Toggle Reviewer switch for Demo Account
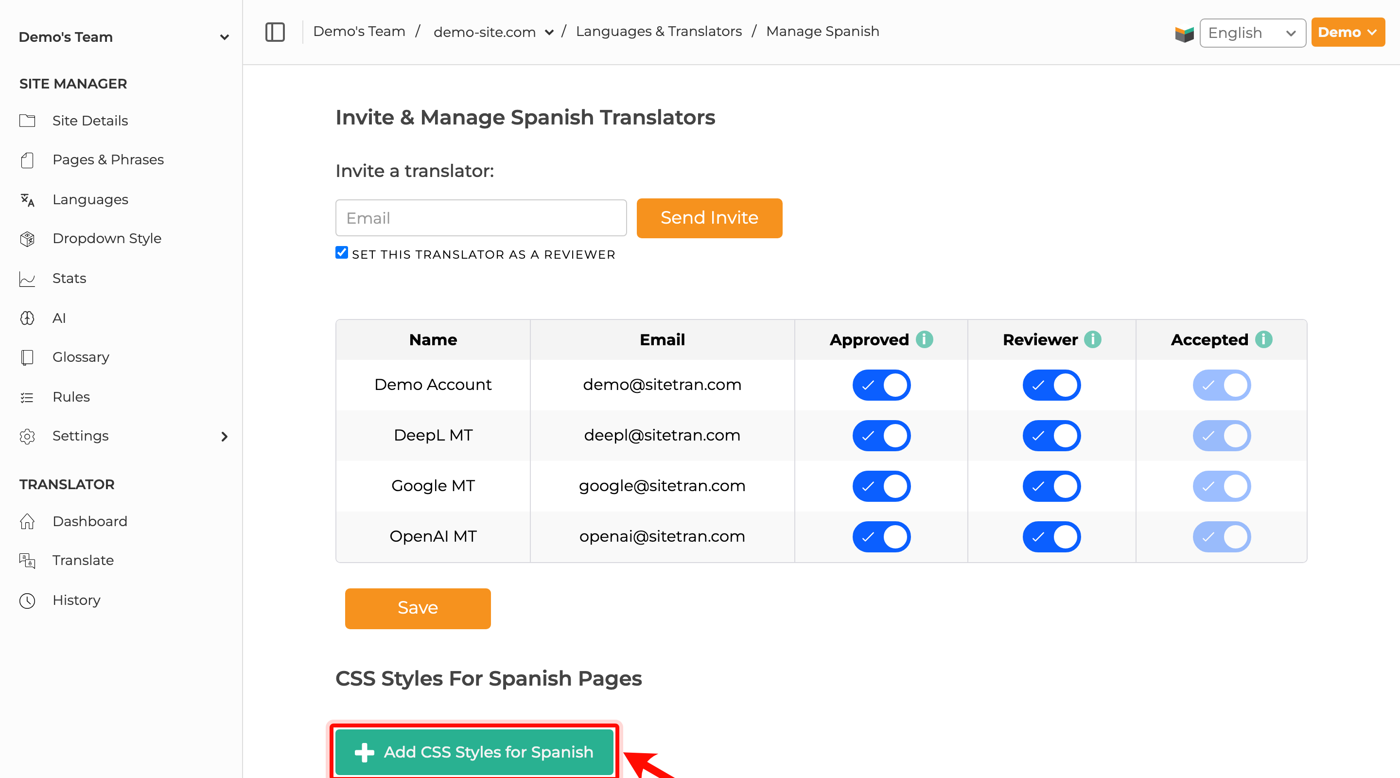Viewport: 1400px width, 778px height. 1051,385
